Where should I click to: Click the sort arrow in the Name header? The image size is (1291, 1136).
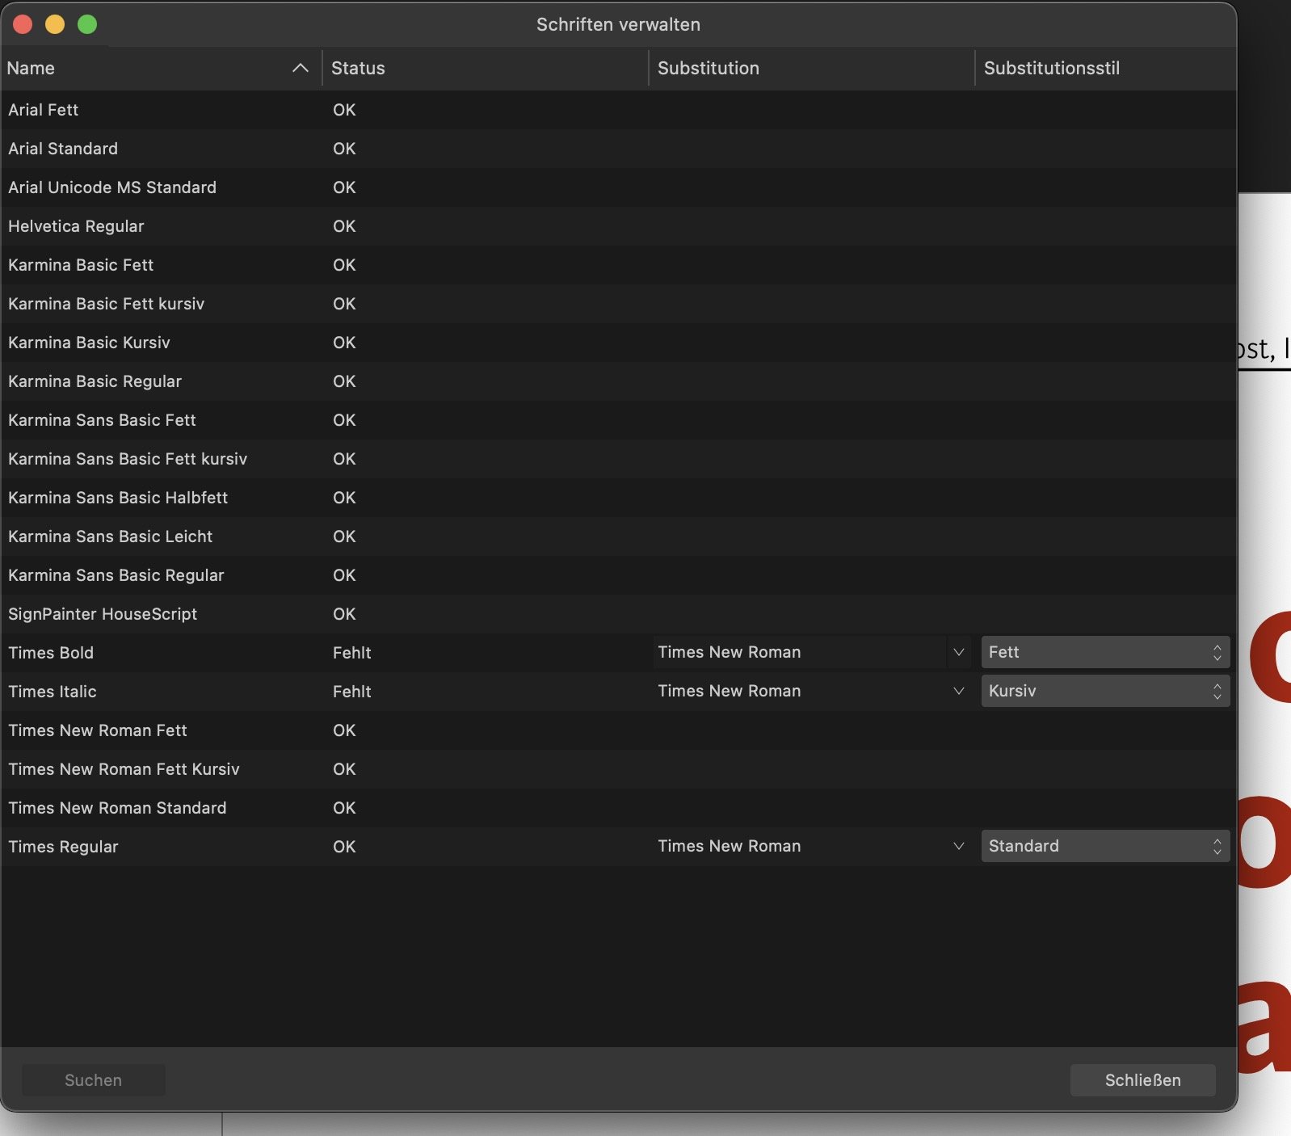click(x=300, y=68)
